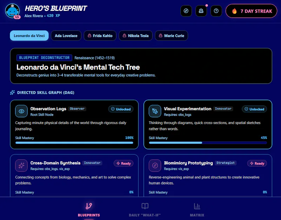Click the Ready badge on Cross-Domain Synthesis
Screen dimensions: 281x220
click(124, 163)
